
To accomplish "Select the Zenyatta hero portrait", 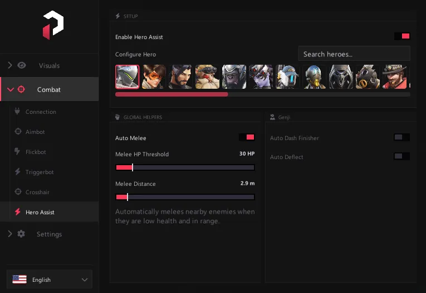I will tap(314, 77).
